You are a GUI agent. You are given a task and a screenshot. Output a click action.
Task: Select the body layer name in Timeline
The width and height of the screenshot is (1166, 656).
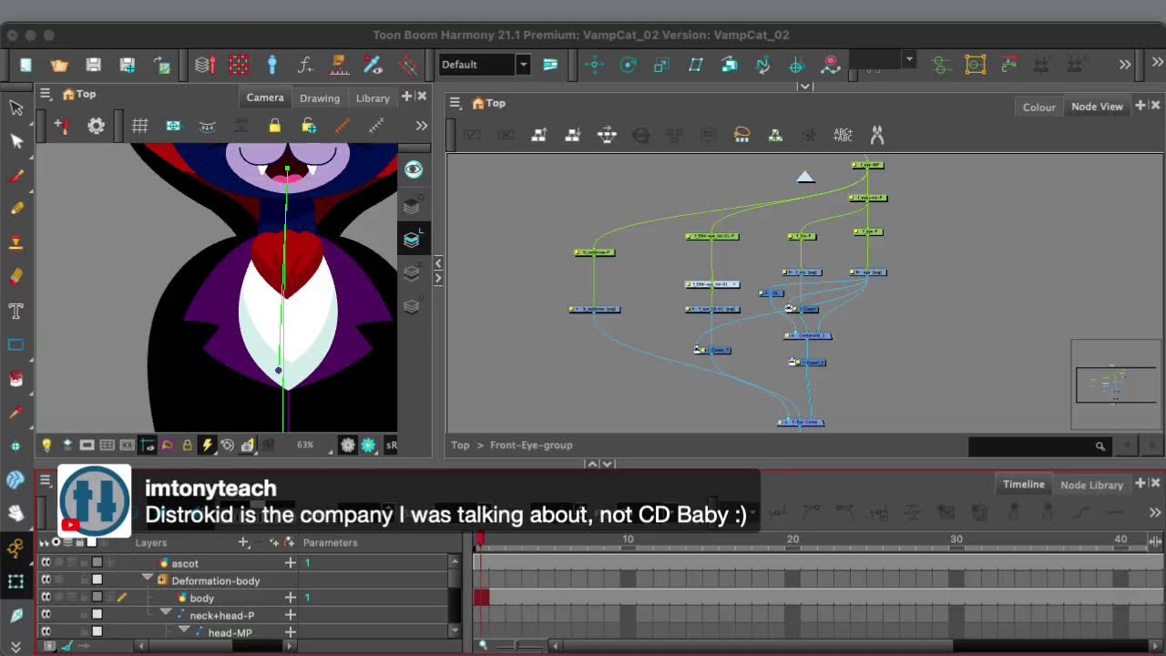[202, 598]
